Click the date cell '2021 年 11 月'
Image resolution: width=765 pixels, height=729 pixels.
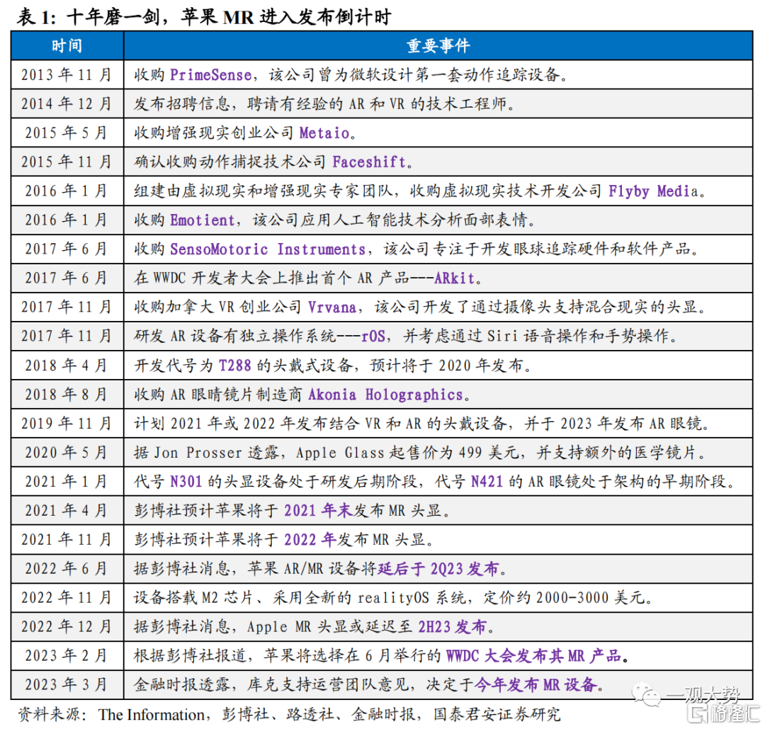67,540
